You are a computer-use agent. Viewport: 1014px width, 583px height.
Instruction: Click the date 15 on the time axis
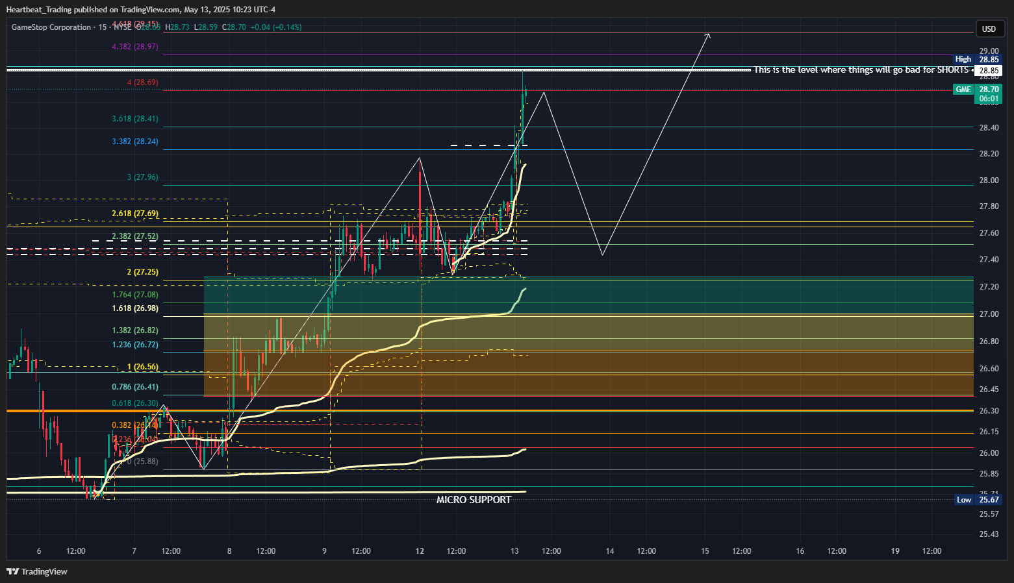705,551
